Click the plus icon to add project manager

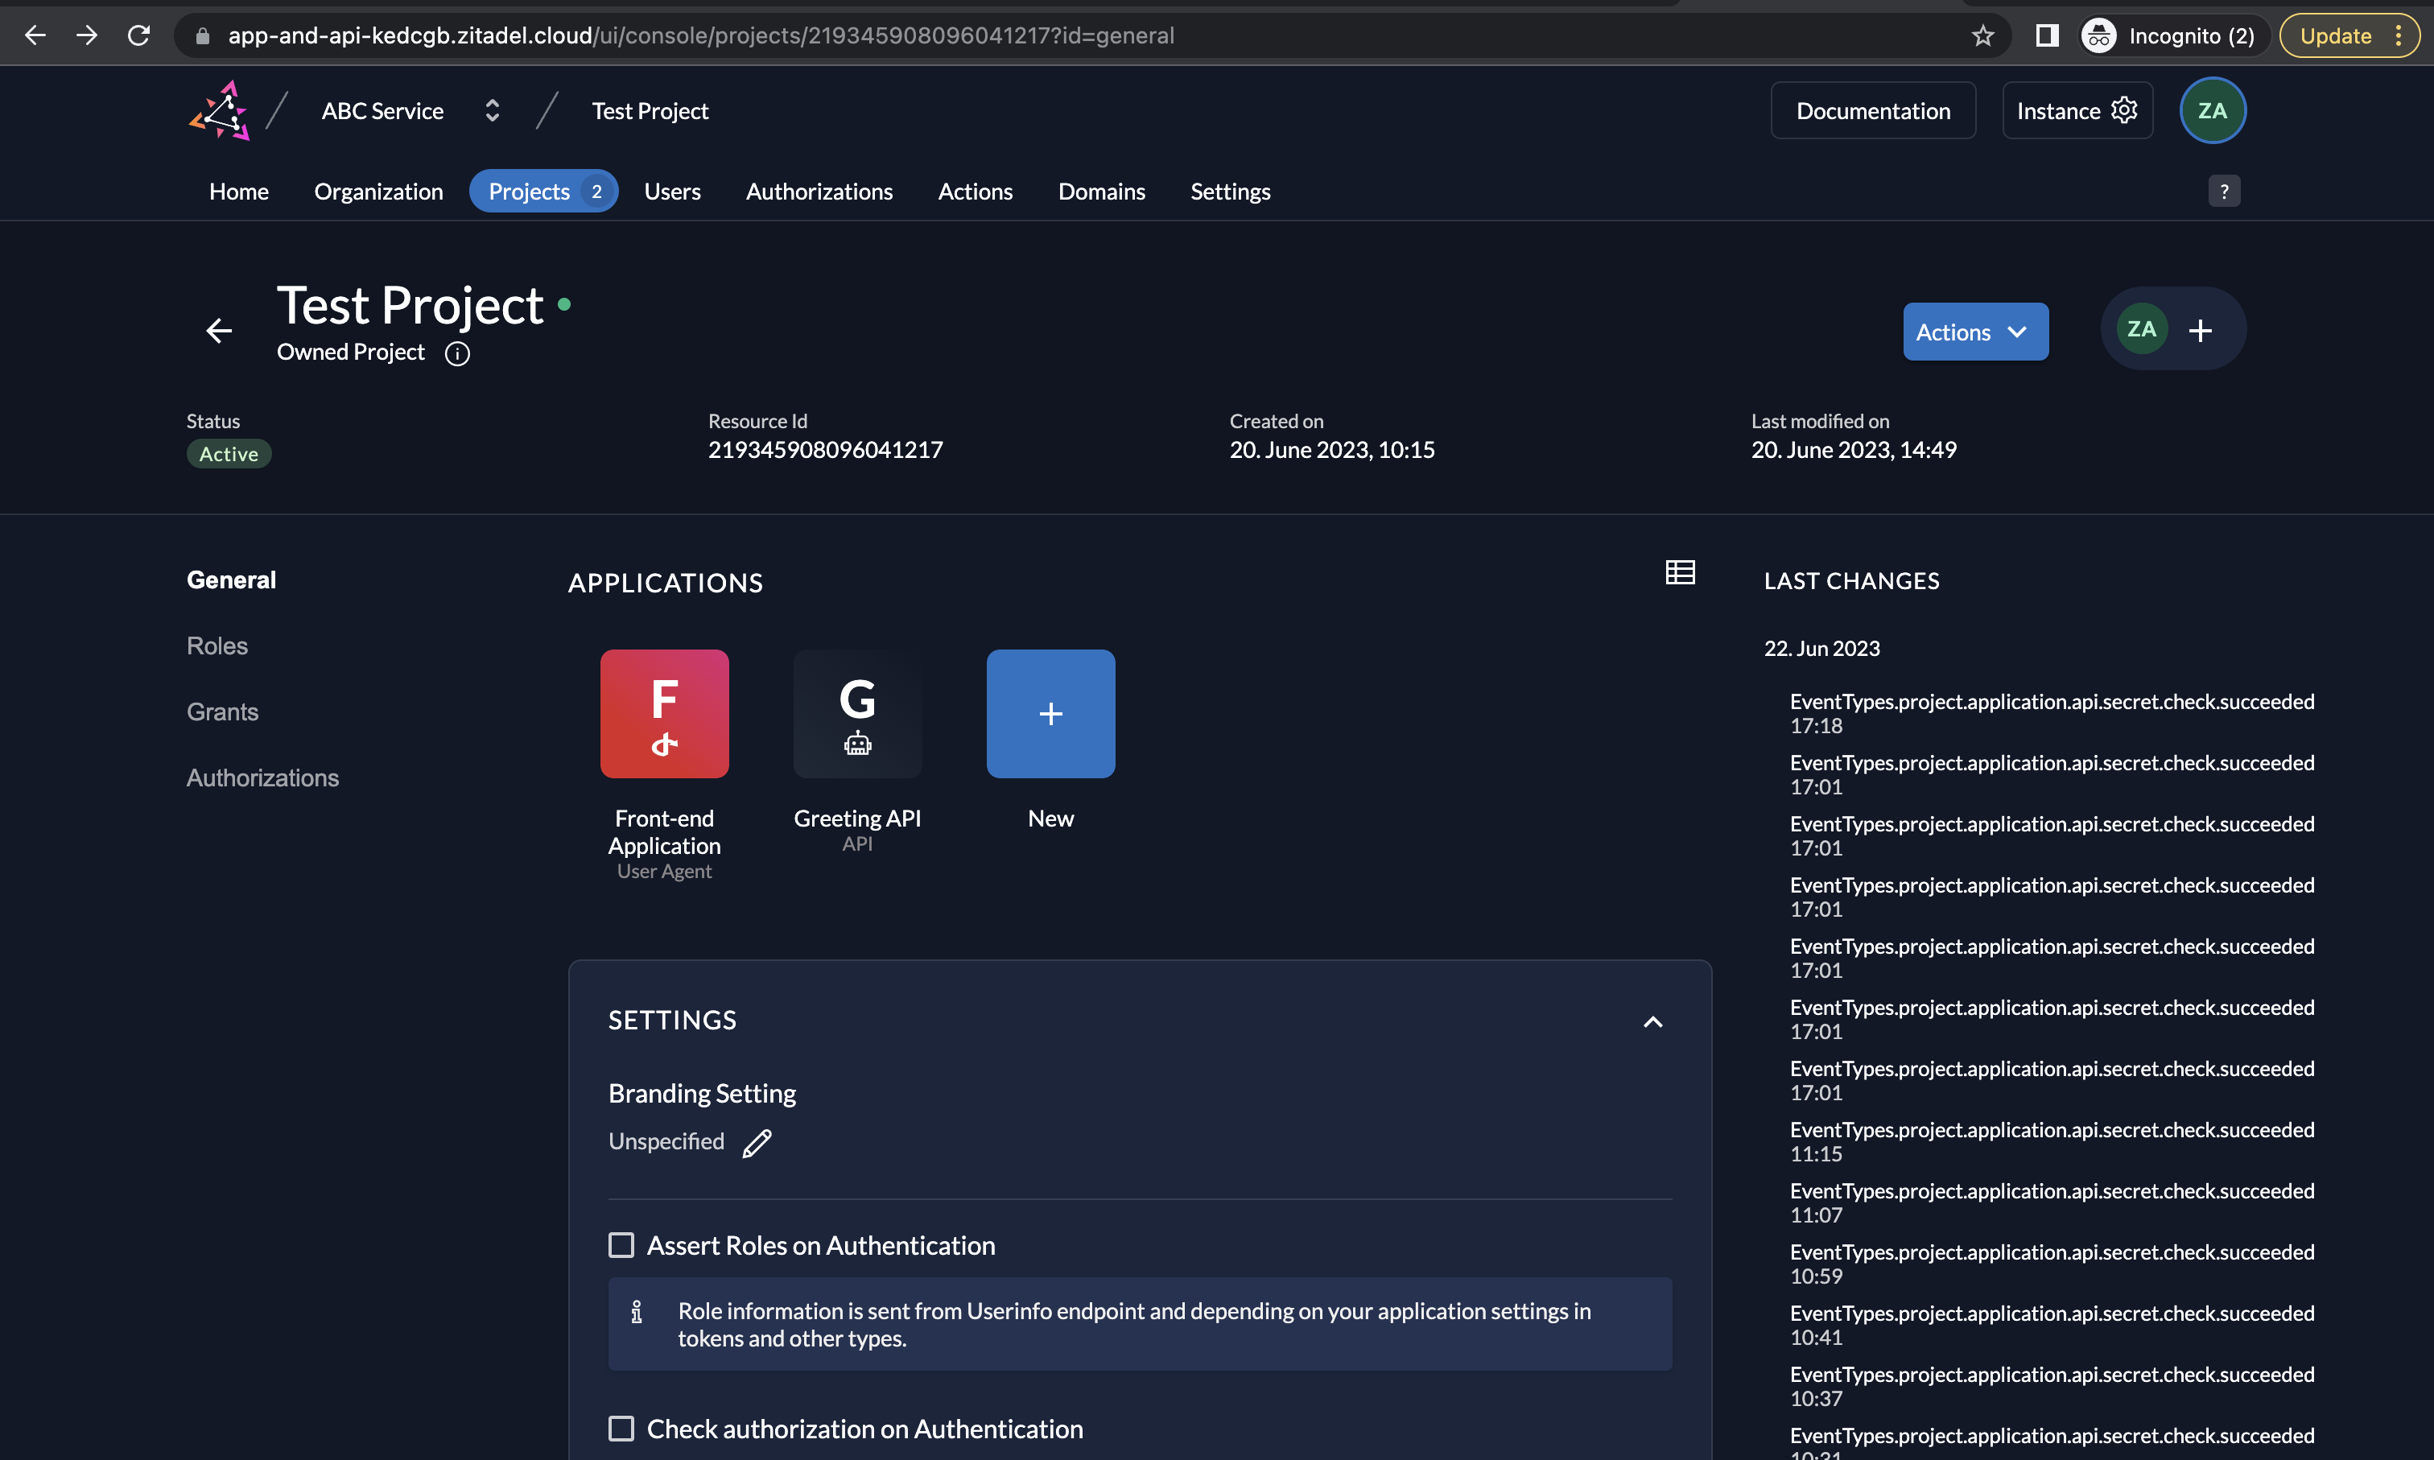pos(2200,331)
